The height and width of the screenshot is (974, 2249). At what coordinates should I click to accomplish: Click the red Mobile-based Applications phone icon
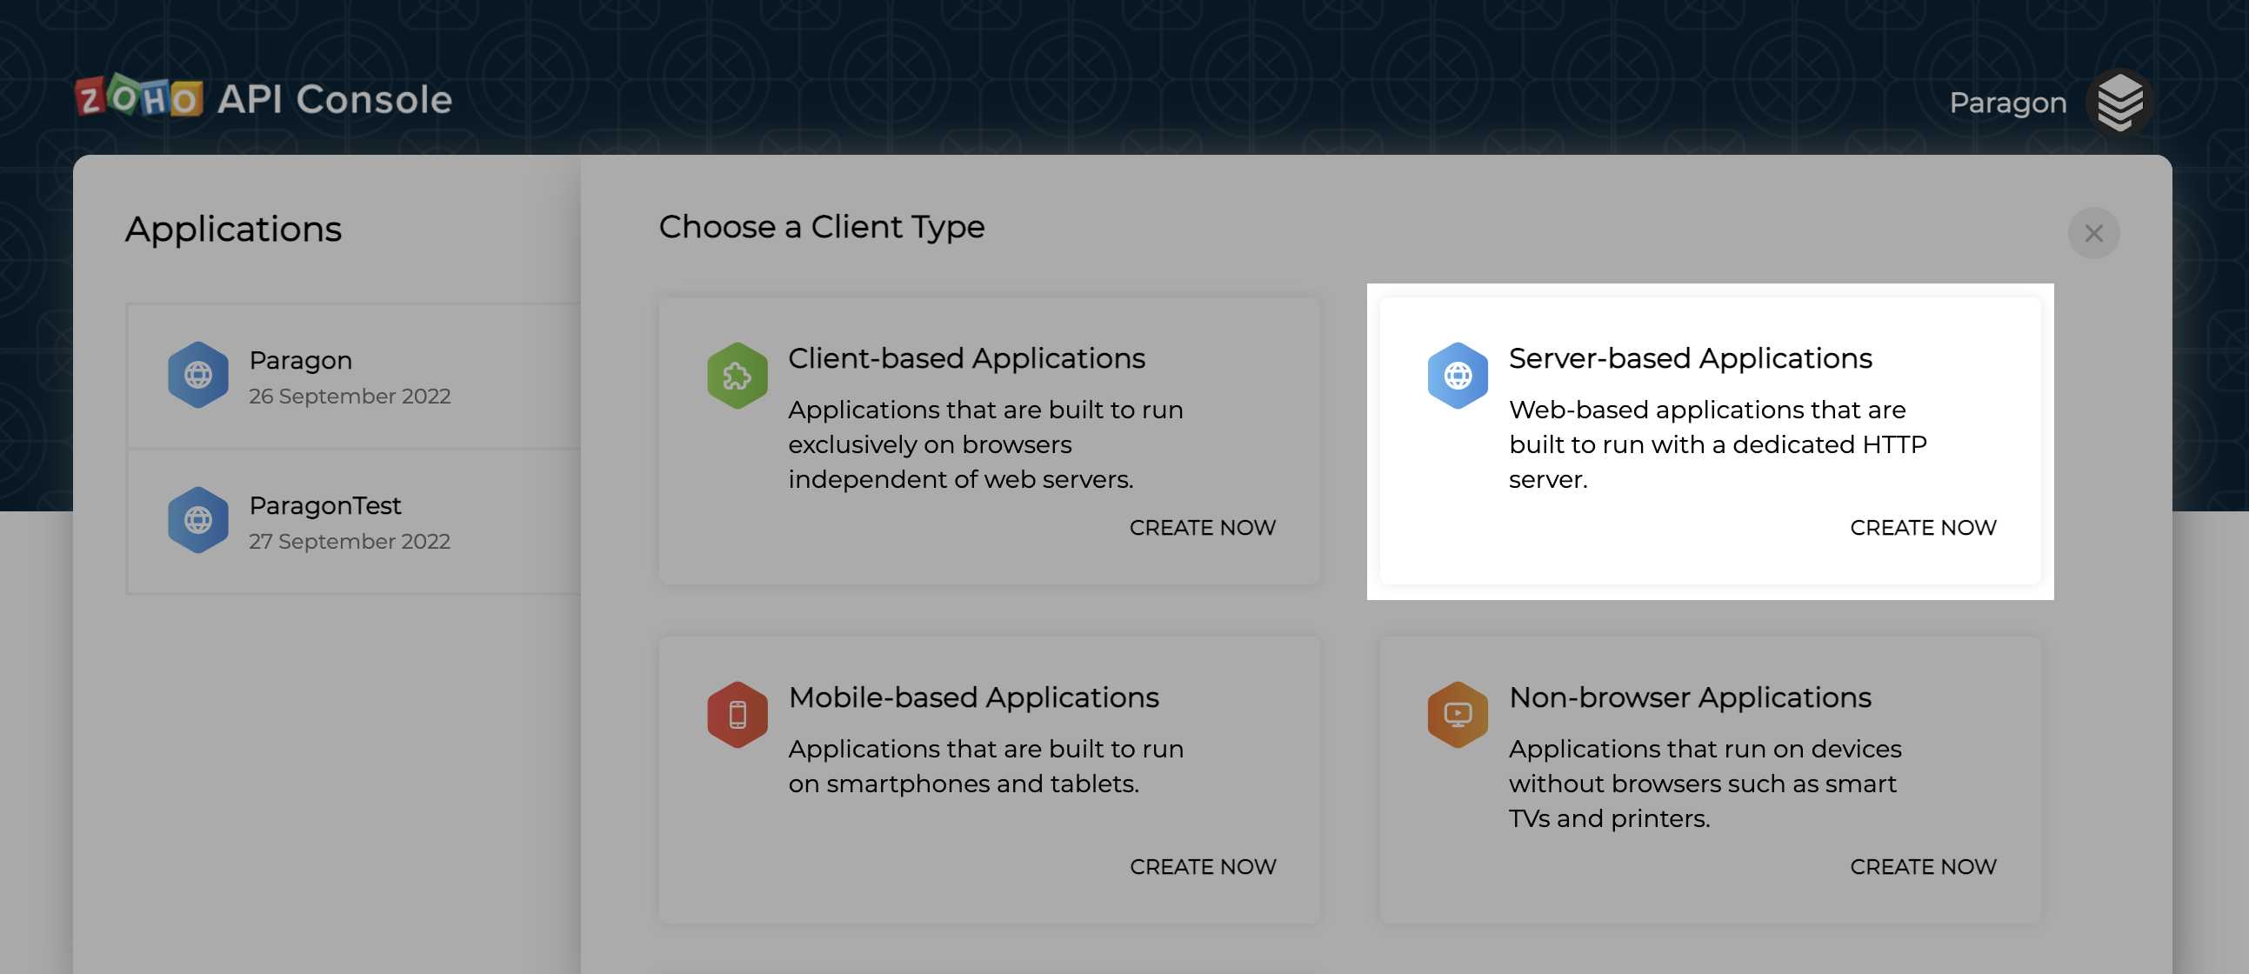(737, 715)
